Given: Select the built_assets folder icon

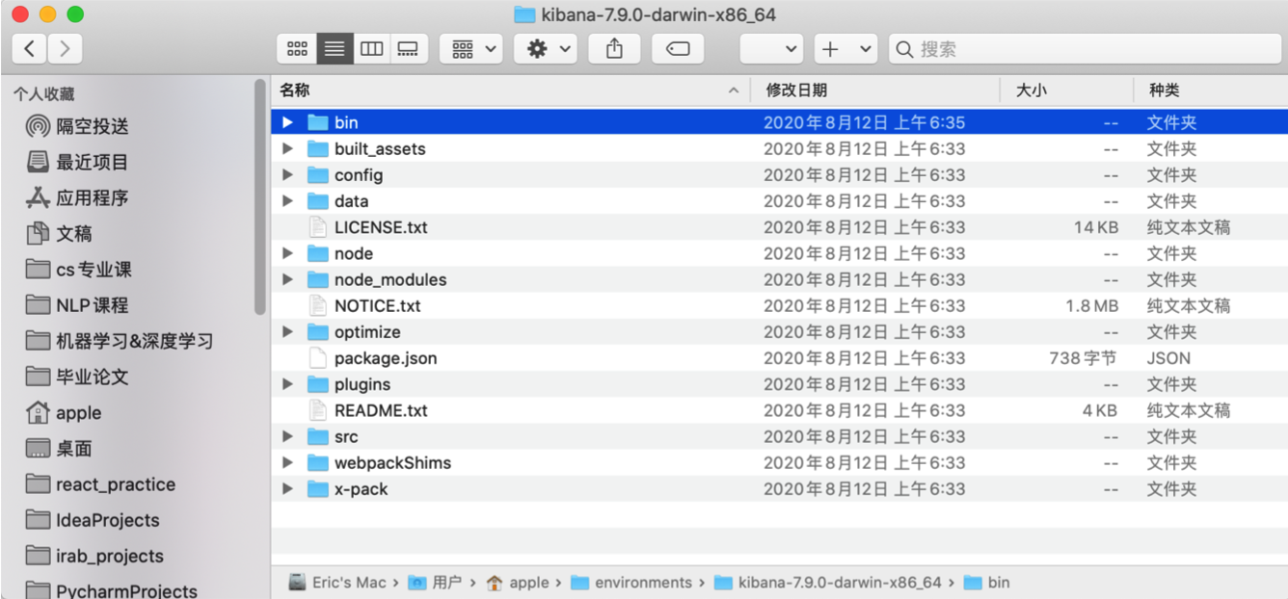Looking at the screenshot, I should 318,148.
